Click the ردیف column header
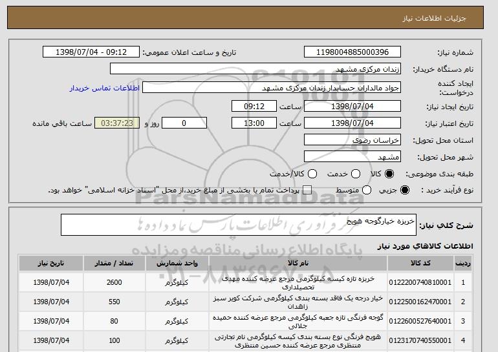 pos(463,264)
